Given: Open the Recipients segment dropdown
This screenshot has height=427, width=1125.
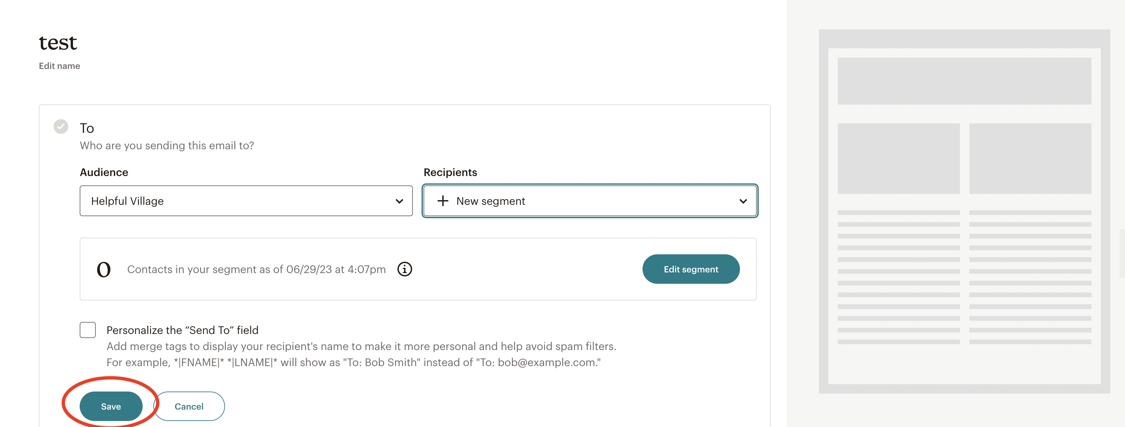Looking at the screenshot, I should [590, 201].
